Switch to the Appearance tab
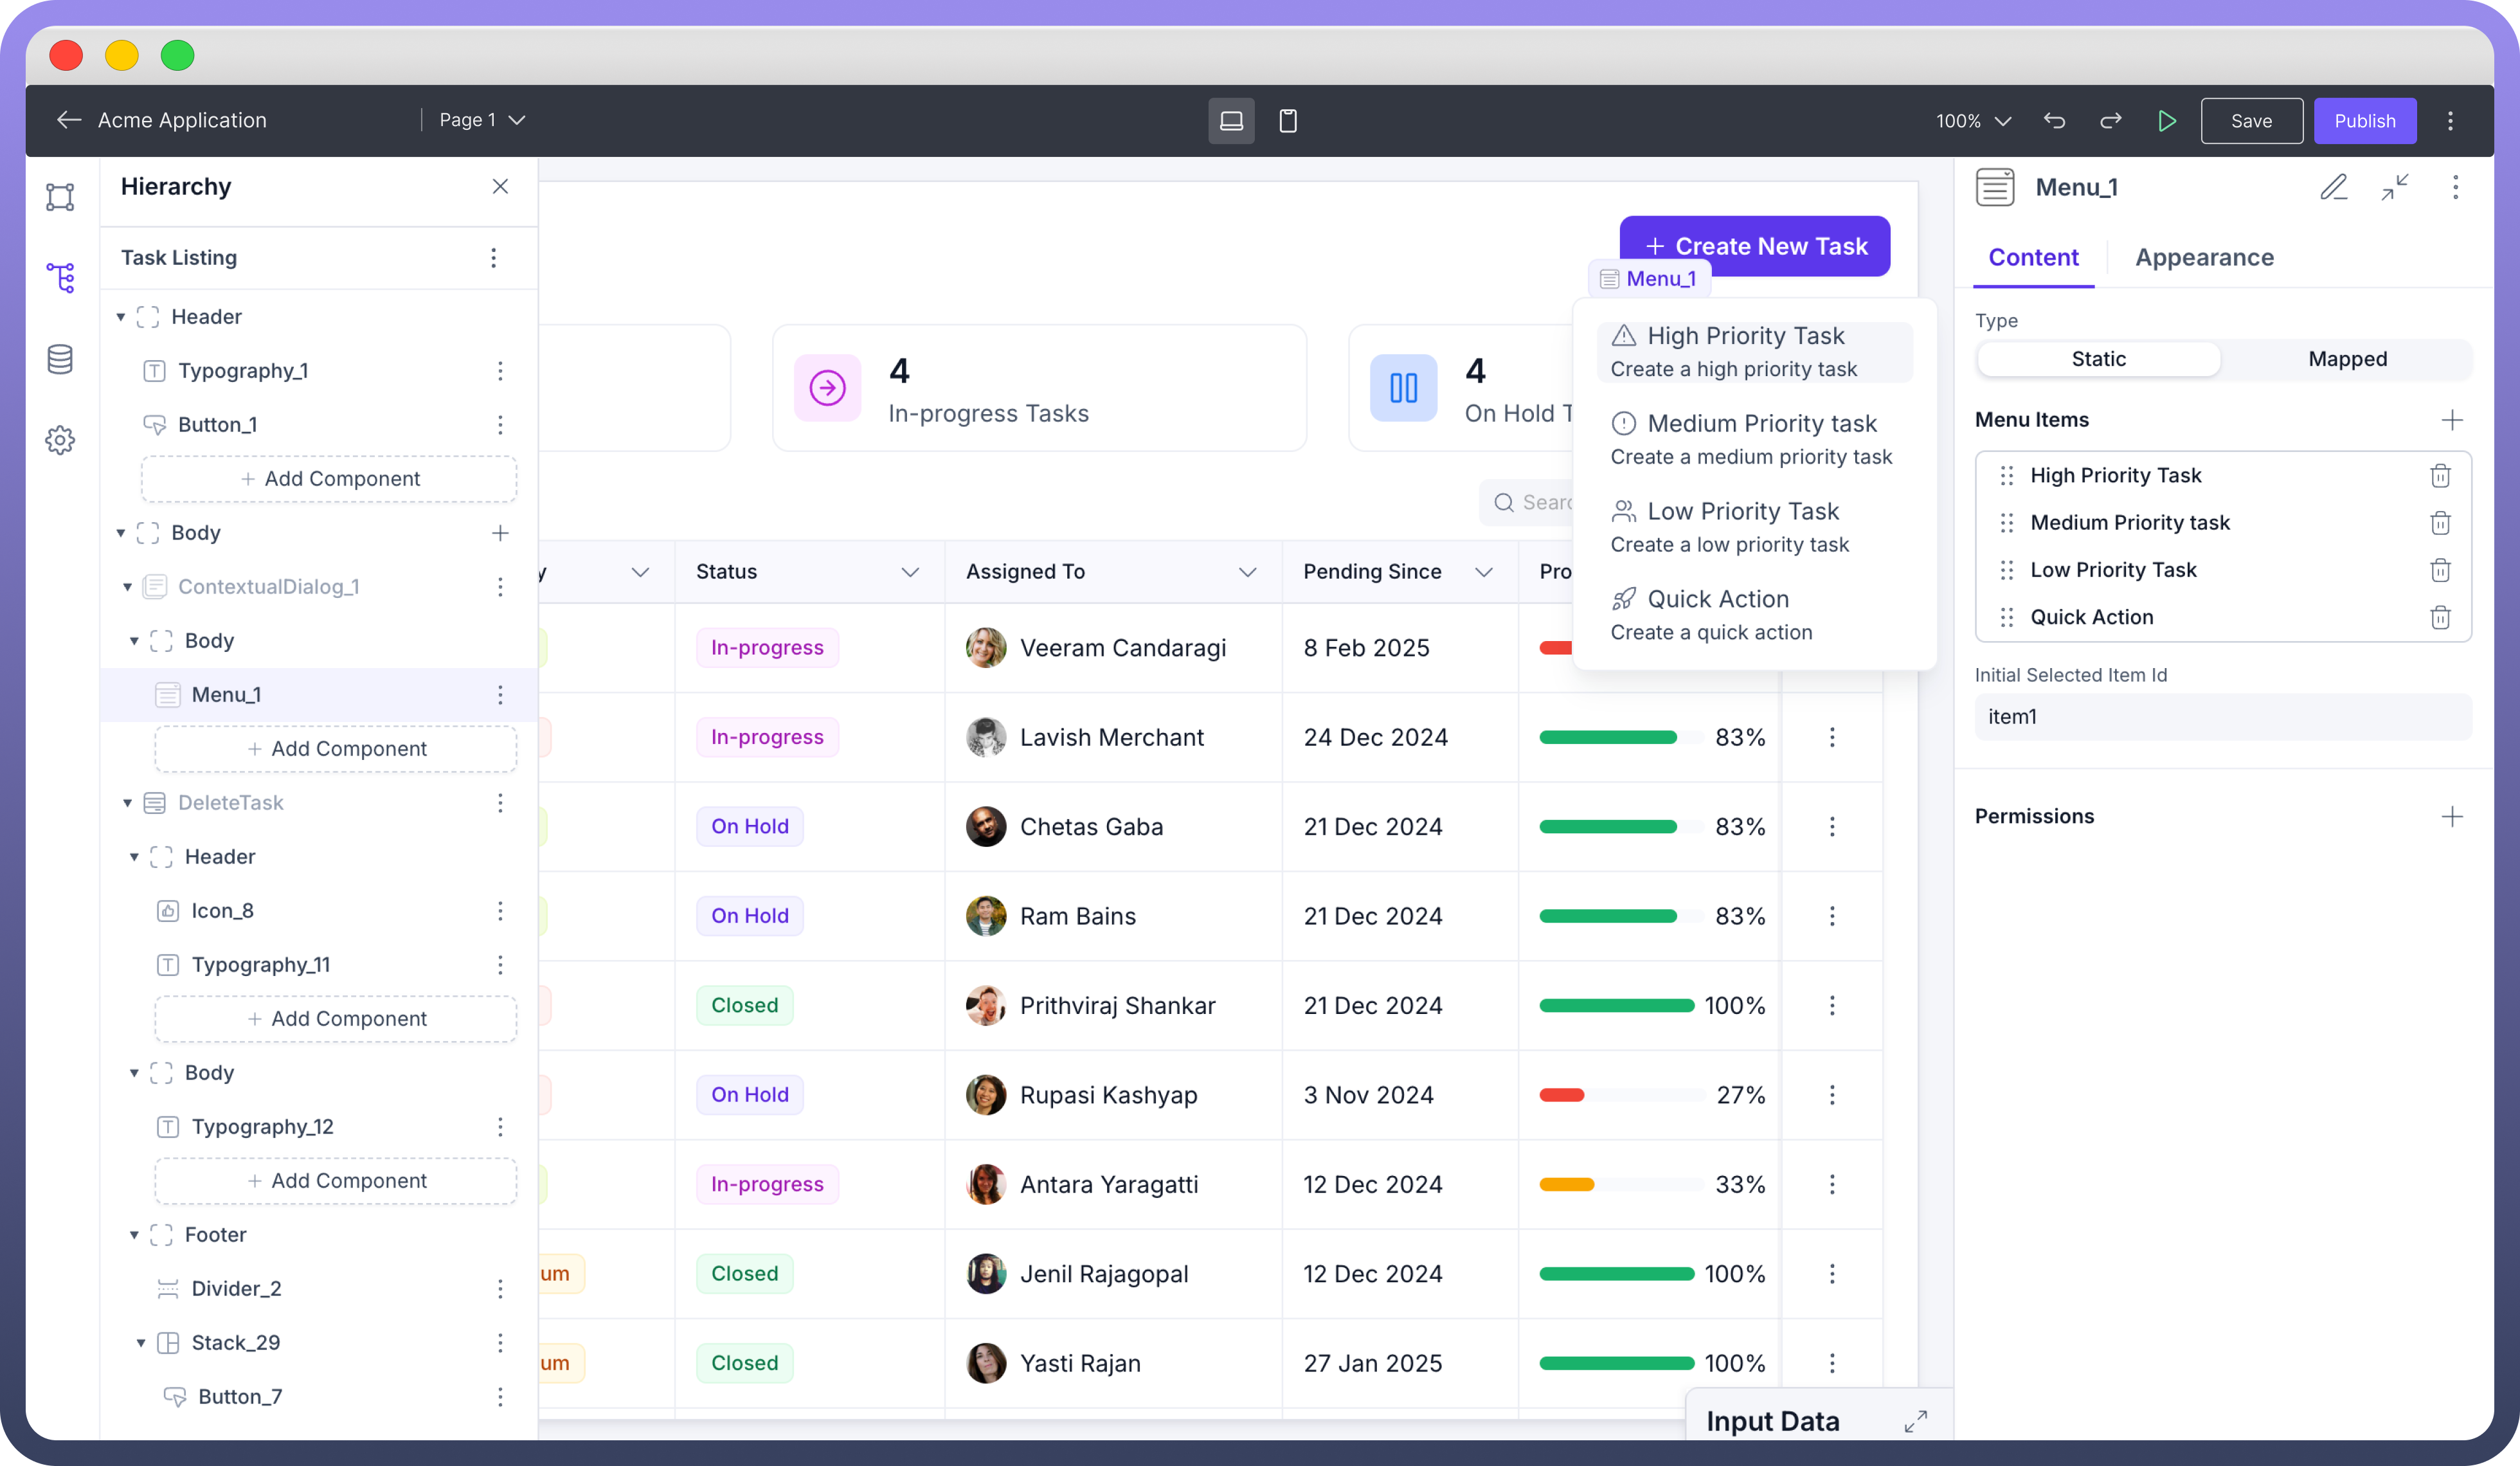2520x1466 pixels. pos(2204,258)
